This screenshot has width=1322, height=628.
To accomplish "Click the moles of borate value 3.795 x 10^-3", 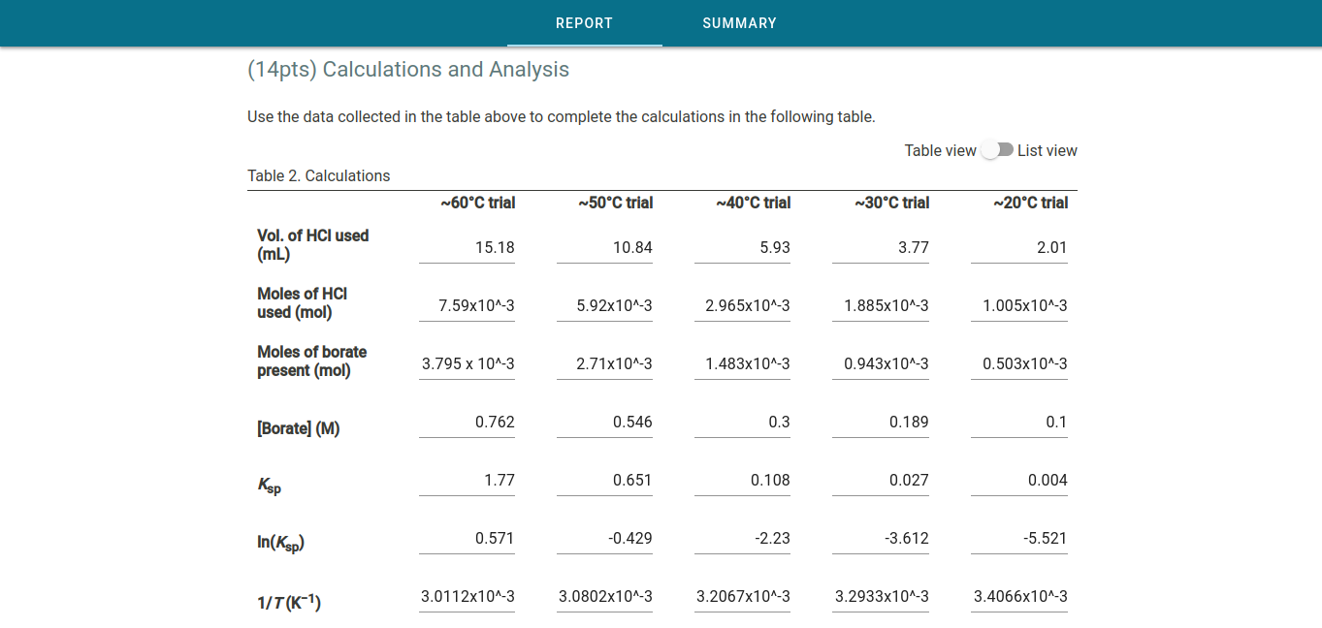I will tap(467, 363).
